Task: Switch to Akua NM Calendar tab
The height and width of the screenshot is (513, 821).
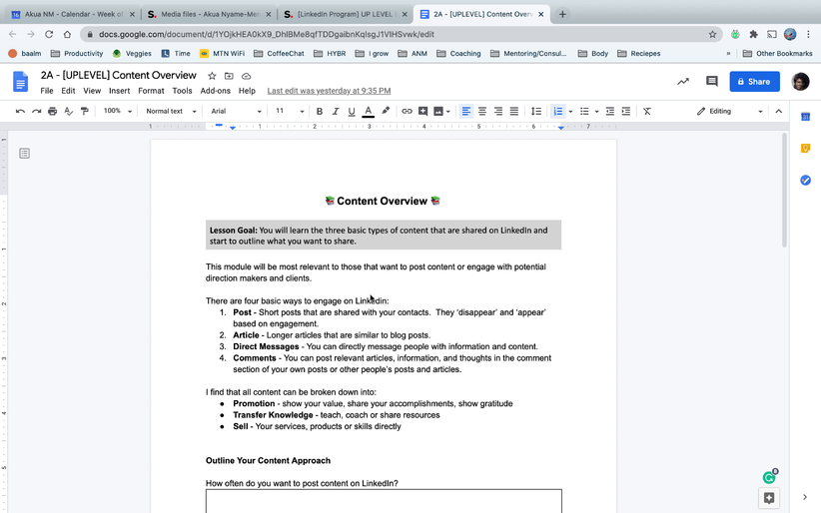Action: [x=73, y=14]
